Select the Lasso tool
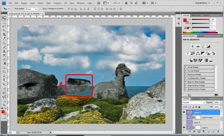224x136 pixels. pos(4,26)
